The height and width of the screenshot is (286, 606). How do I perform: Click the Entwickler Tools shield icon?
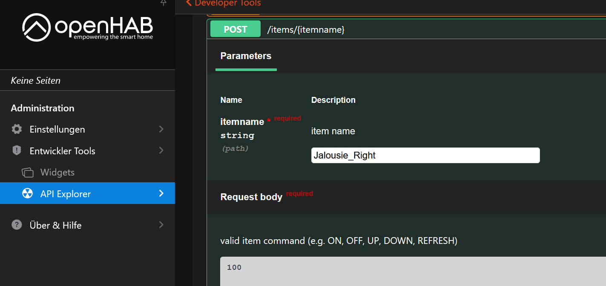pyautogui.click(x=17, y=150)
